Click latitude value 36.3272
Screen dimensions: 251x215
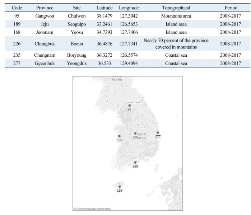pos(104,55)
